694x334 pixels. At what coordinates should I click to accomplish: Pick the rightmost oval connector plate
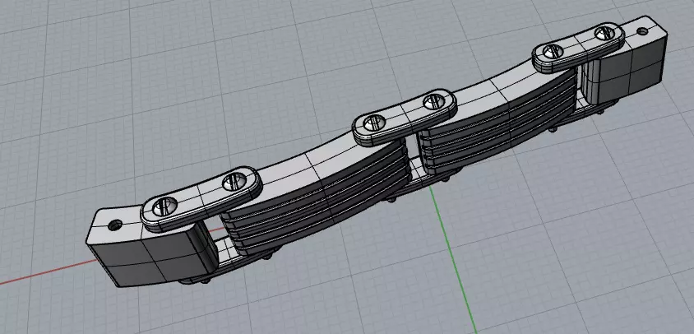click(578, 48)
